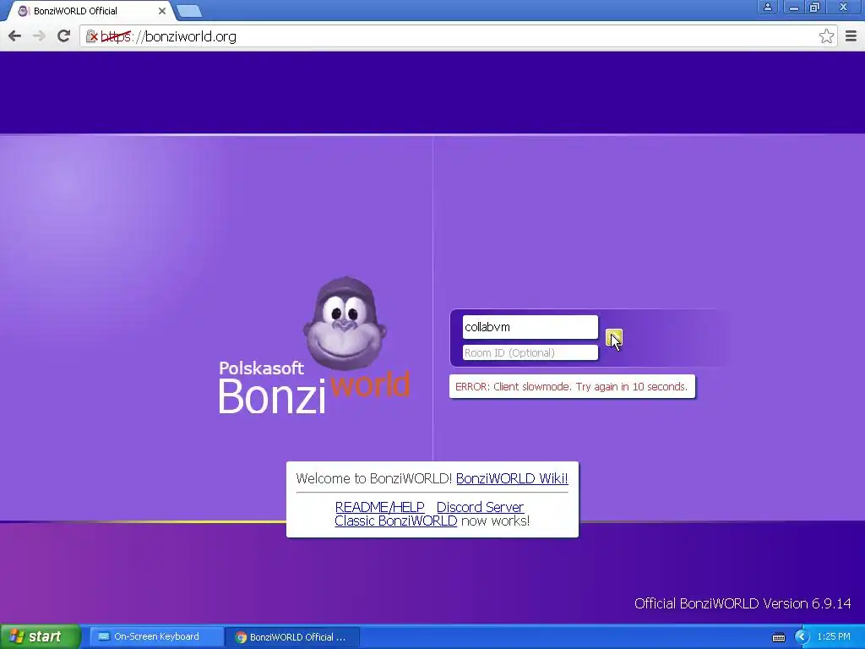Select BonziWORLD Official taskbar button

pyautogui.click(x=292, y=637)
